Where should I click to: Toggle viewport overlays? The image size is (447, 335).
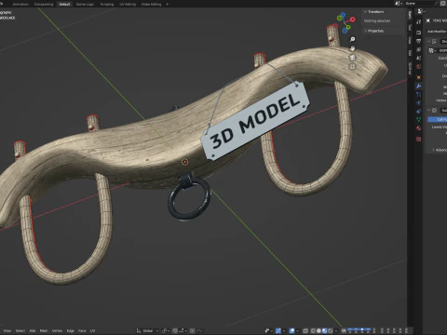(x=291, y=330)
